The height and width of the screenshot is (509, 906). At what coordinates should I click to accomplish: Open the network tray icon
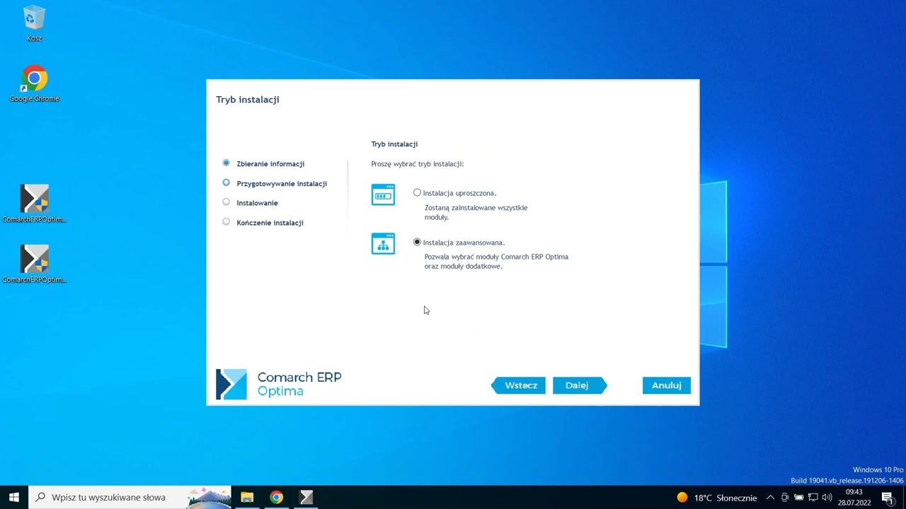pyautogui.click(x=813, y=498)
